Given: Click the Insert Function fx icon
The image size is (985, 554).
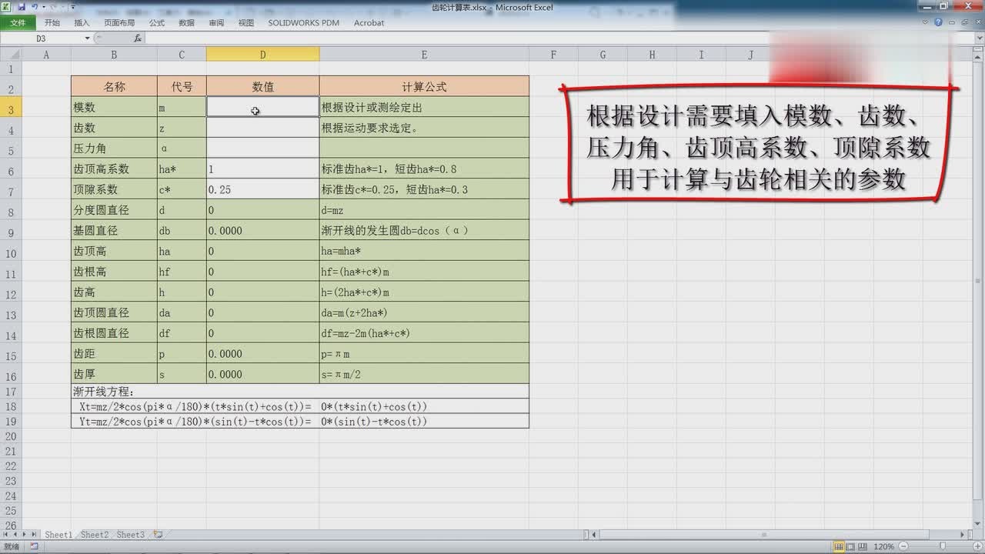Looking at the screenshot, I should pos(138,38).
